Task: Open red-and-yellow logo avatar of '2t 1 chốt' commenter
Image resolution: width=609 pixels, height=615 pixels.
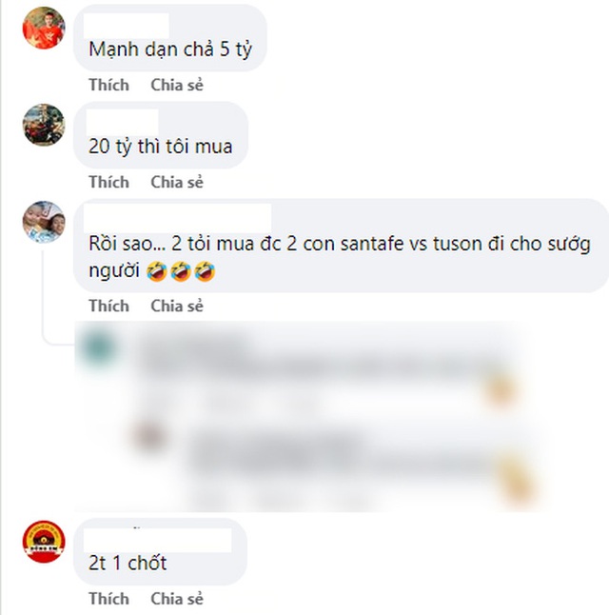Action: (44, 542)
